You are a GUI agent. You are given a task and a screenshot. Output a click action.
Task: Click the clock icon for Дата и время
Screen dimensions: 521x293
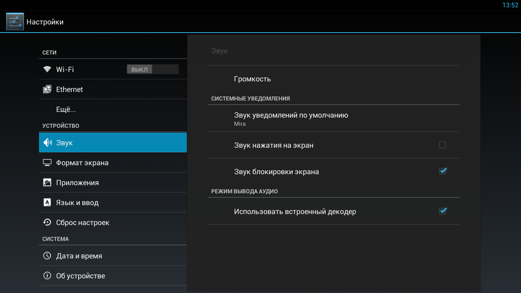click(x=47, y=256)
